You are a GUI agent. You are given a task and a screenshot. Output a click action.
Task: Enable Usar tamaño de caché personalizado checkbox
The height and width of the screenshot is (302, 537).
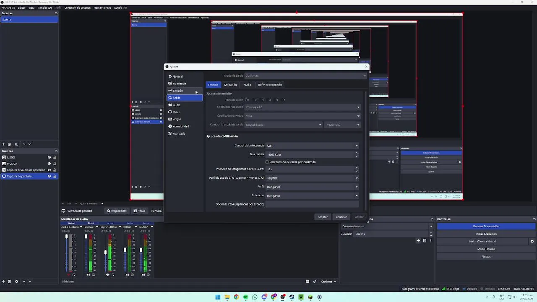coord(267,162)
